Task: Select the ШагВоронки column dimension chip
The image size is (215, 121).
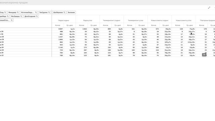Action: pos(59,12)
